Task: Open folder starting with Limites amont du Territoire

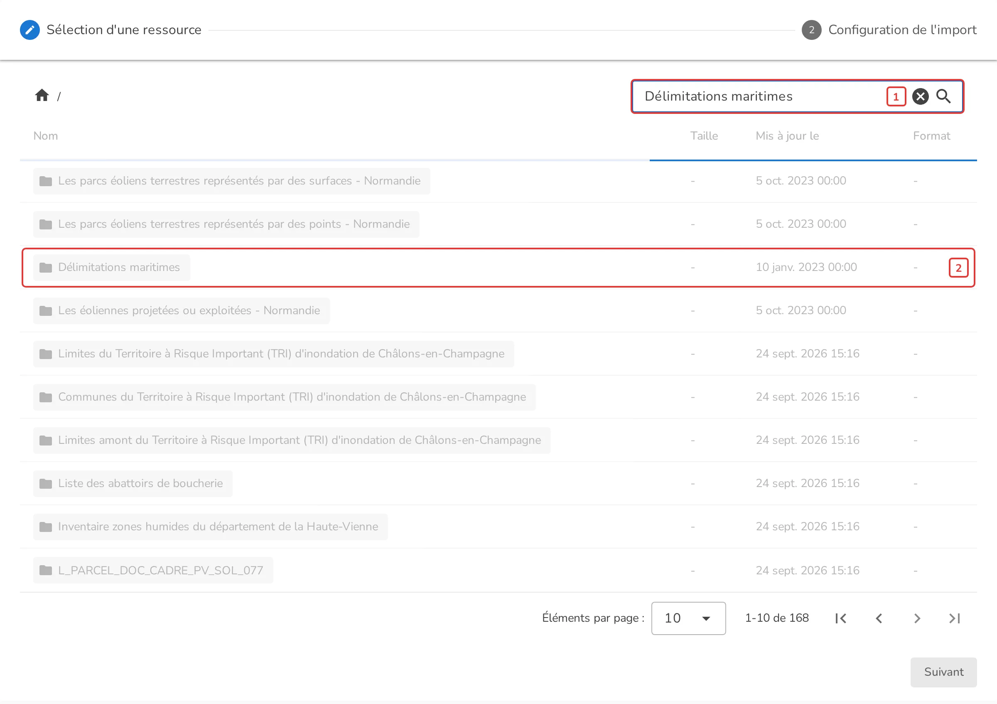Action: 292,441
